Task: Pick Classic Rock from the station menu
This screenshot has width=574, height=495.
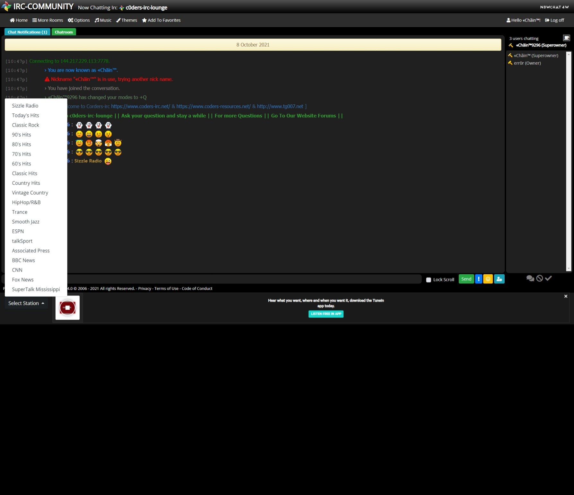Action: point(25,125)
